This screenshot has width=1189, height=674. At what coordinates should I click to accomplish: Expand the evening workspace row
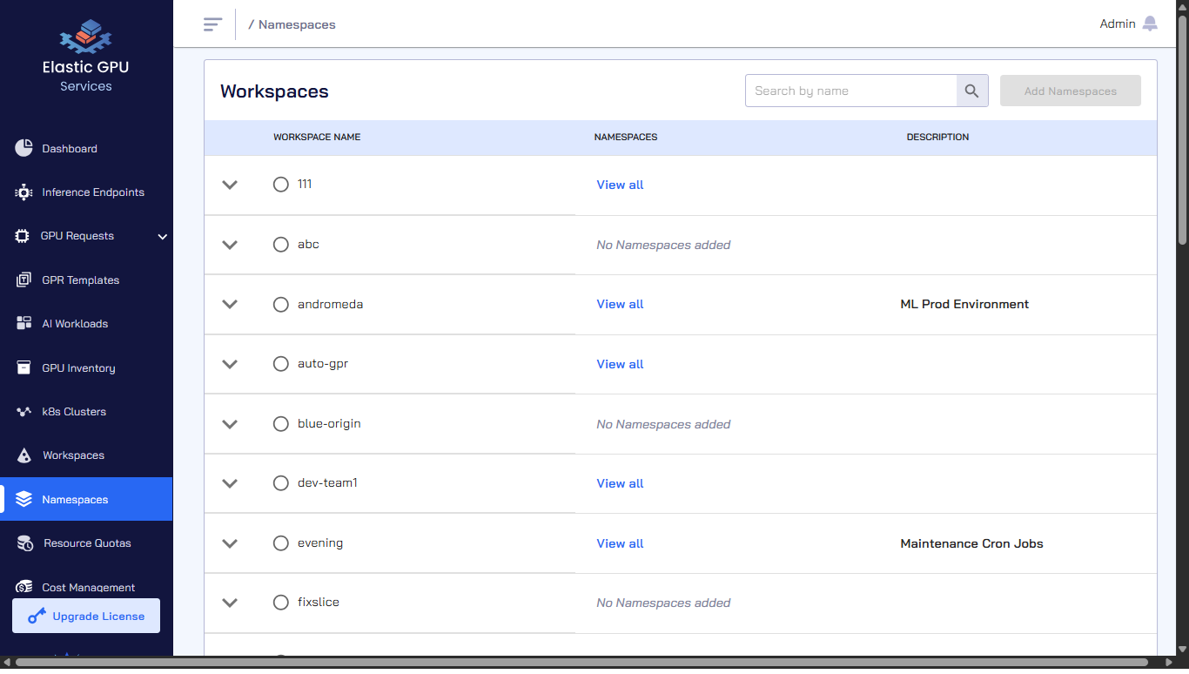click(230, 543)
